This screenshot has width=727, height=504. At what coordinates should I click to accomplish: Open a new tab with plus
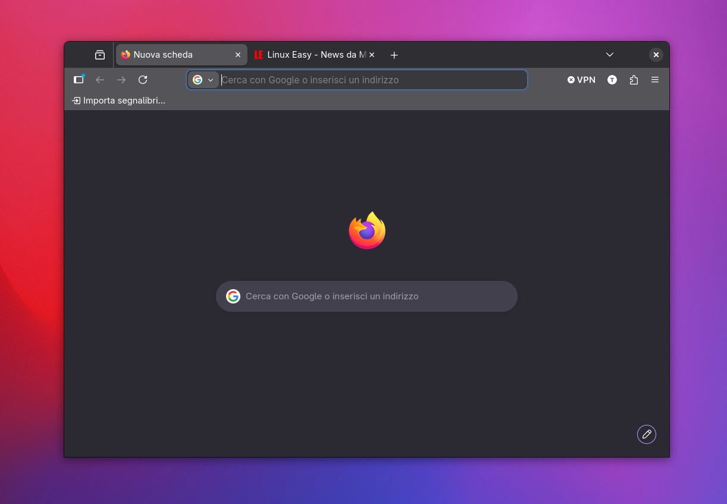click(394, 55)
